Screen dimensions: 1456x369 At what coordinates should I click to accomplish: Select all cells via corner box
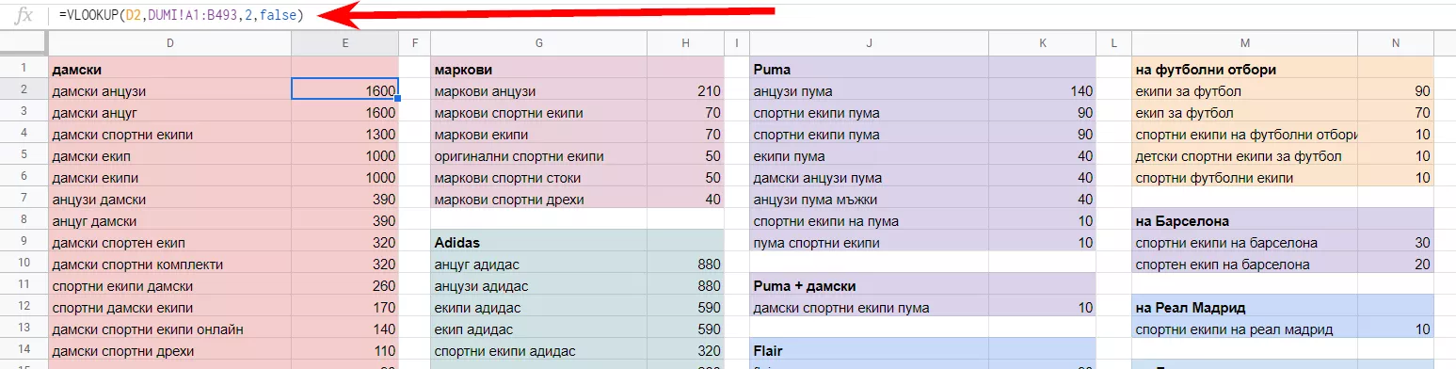coord(24,42)
